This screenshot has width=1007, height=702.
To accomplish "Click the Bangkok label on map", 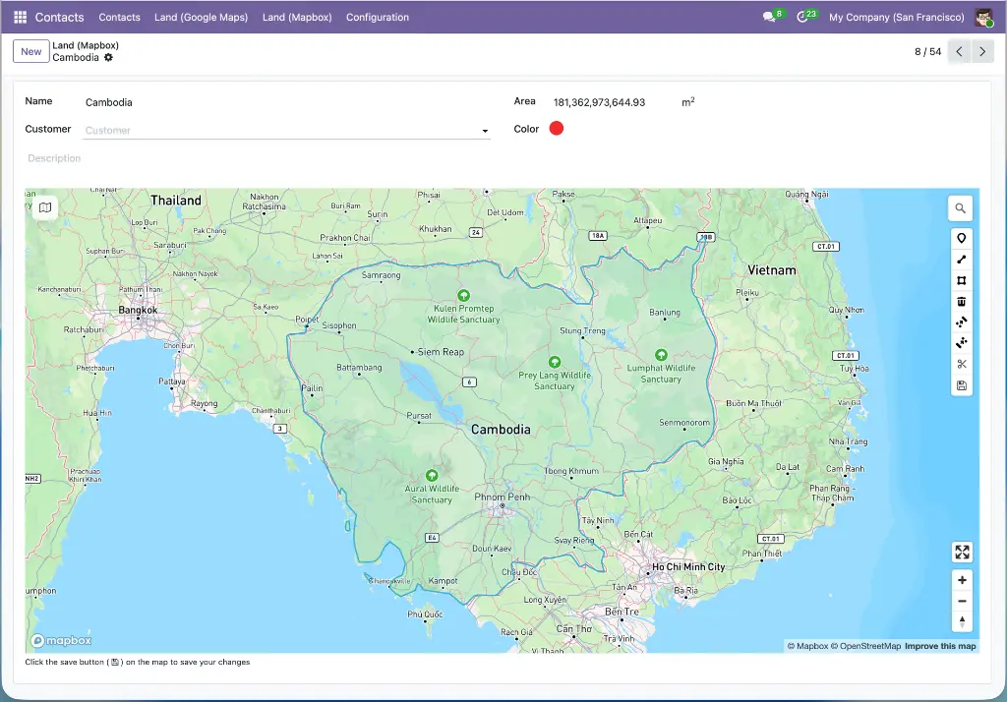I will point(138,310).
